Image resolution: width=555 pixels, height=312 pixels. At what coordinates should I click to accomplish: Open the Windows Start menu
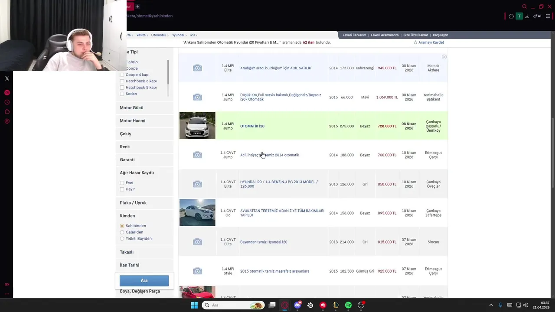tap(194, 305)
